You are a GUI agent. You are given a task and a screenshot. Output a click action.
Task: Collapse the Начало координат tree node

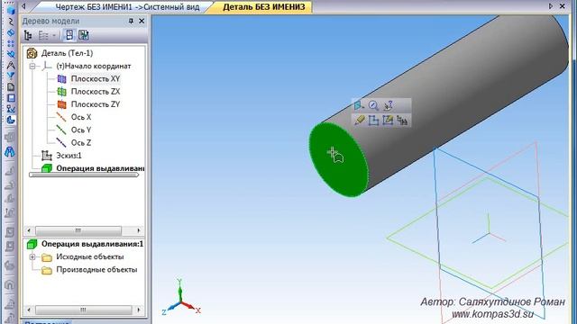[32, 66]
